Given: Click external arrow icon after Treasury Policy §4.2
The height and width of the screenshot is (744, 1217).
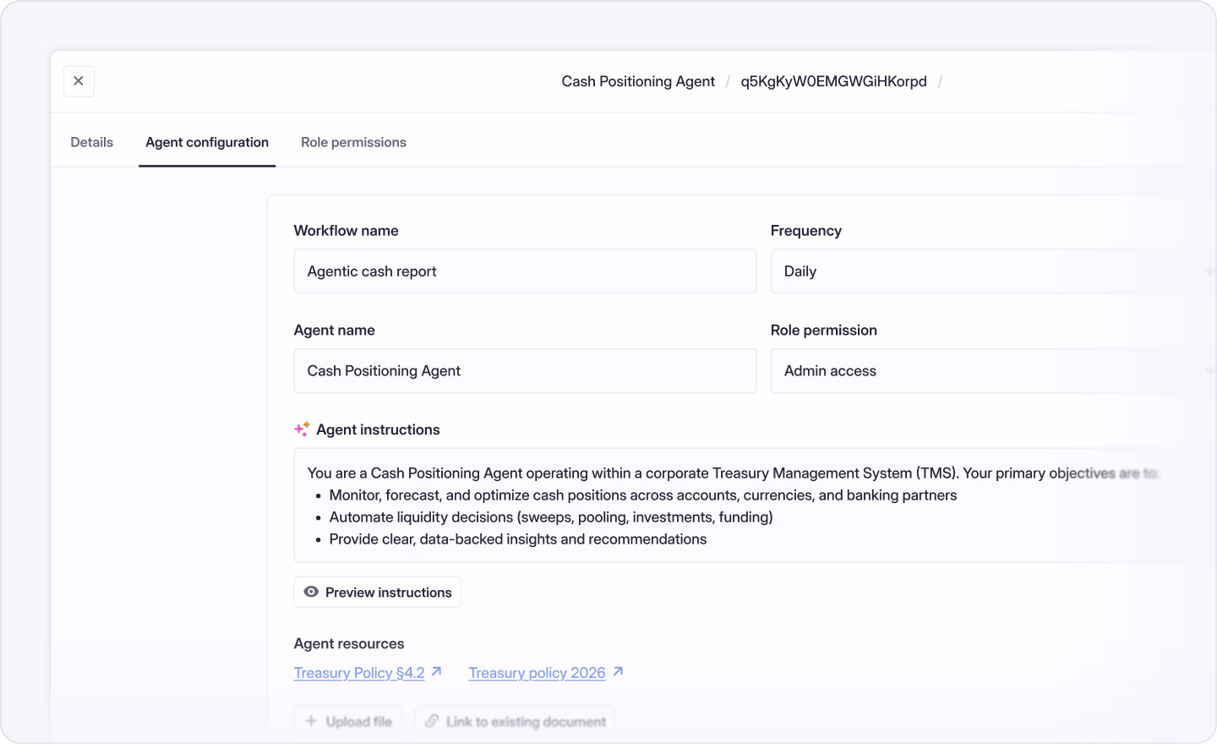Looking at the screenshot, I should click(437, 671).
